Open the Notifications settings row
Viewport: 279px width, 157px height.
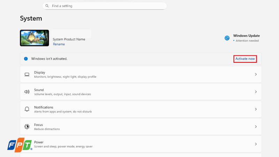[141, 109]
